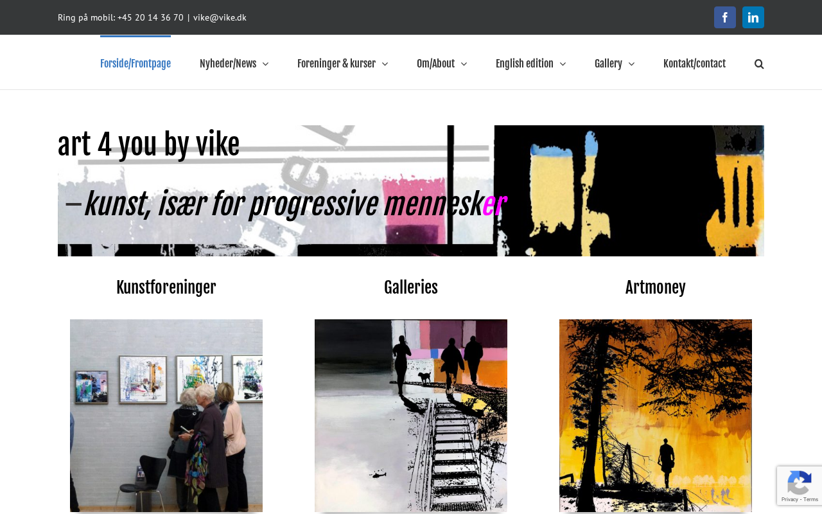Go to Forside/Frontpage menu item
The width and height of the screenshot is (822, 514).
pyautogui.click(x=136, y=64)
